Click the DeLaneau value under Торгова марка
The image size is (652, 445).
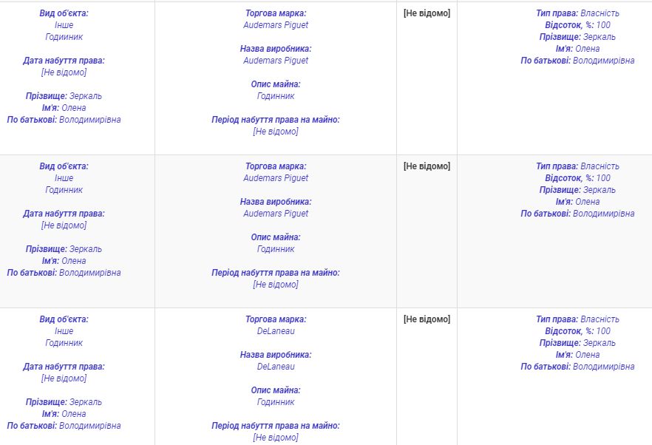point(276,331)
